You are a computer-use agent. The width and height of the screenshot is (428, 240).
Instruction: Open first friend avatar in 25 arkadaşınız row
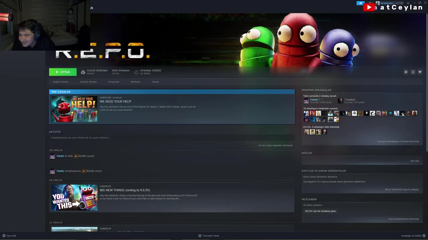click(306, 113)
